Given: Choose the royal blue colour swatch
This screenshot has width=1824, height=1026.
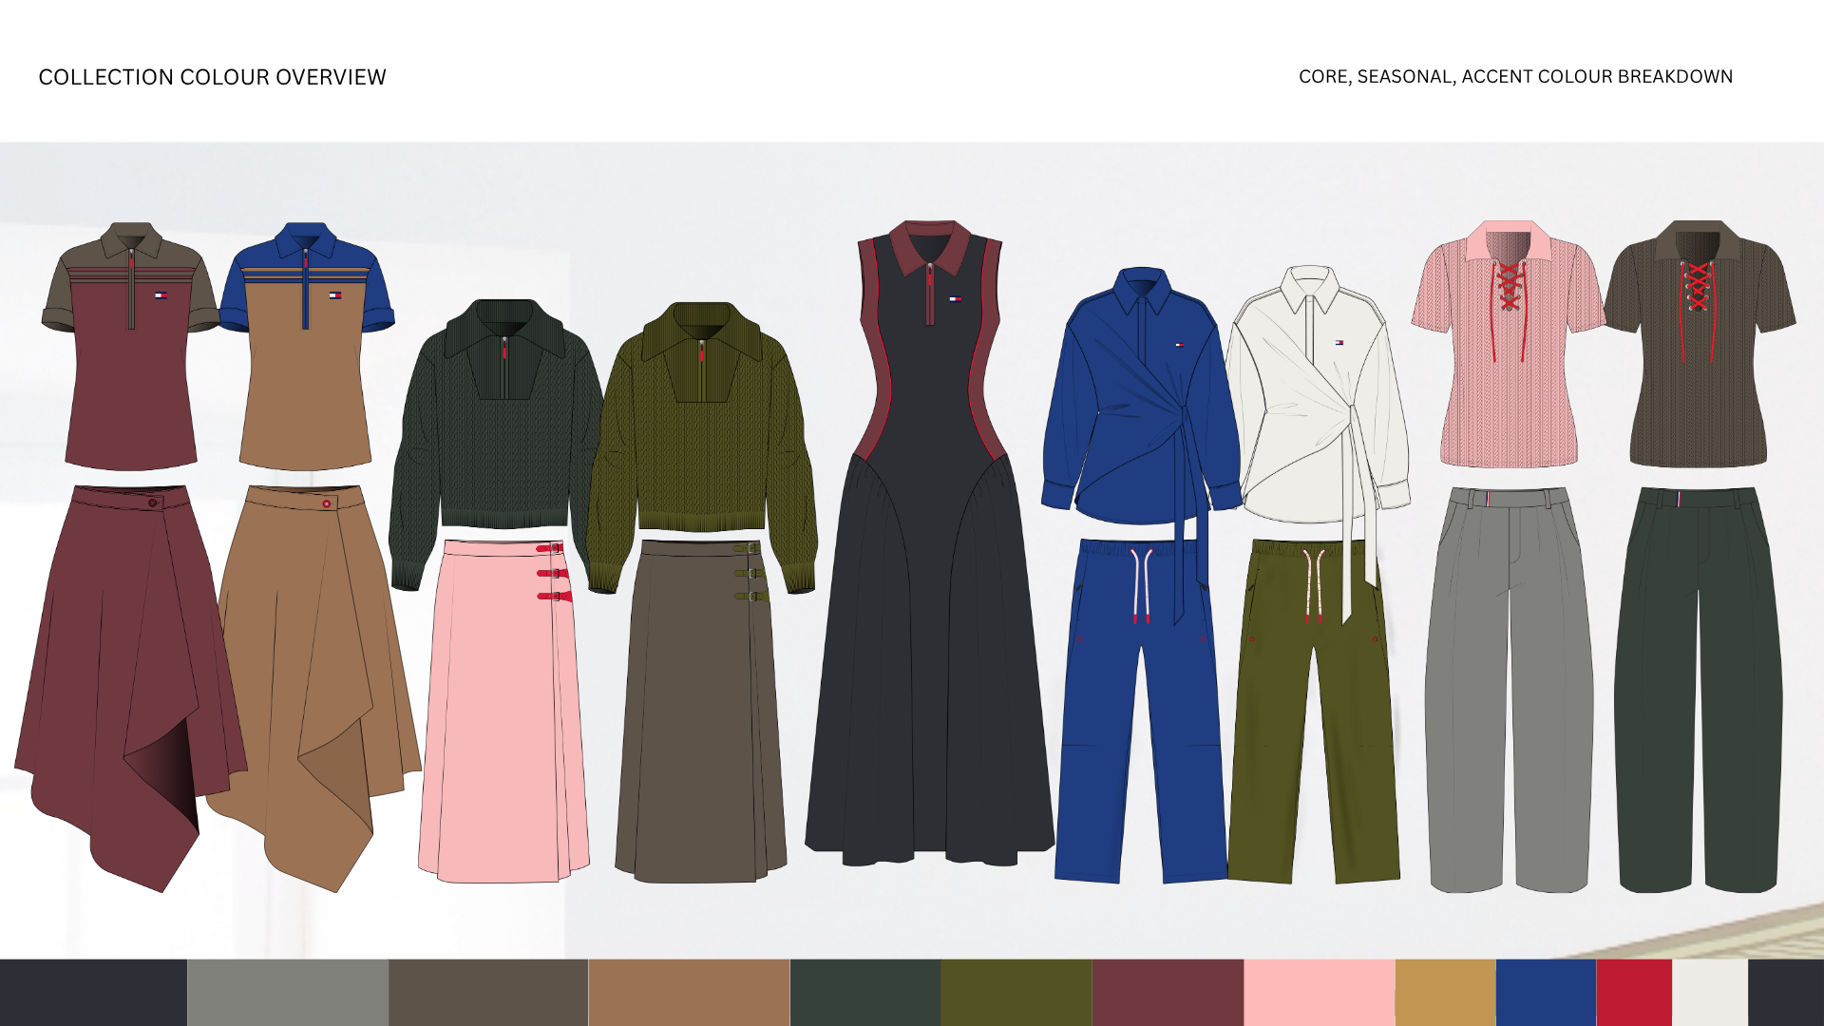Looking at the screenshot, I should coord(1547,992).
